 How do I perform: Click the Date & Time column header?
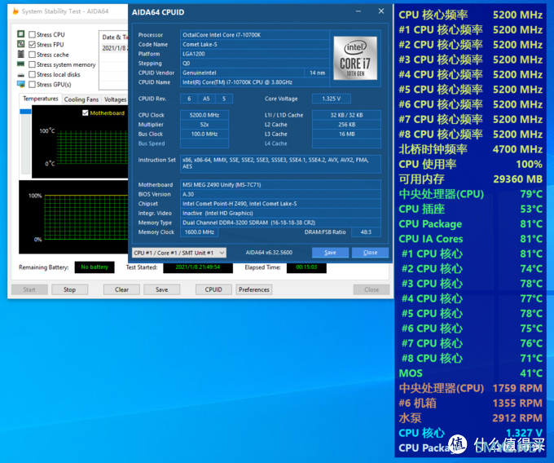[115, 37]
